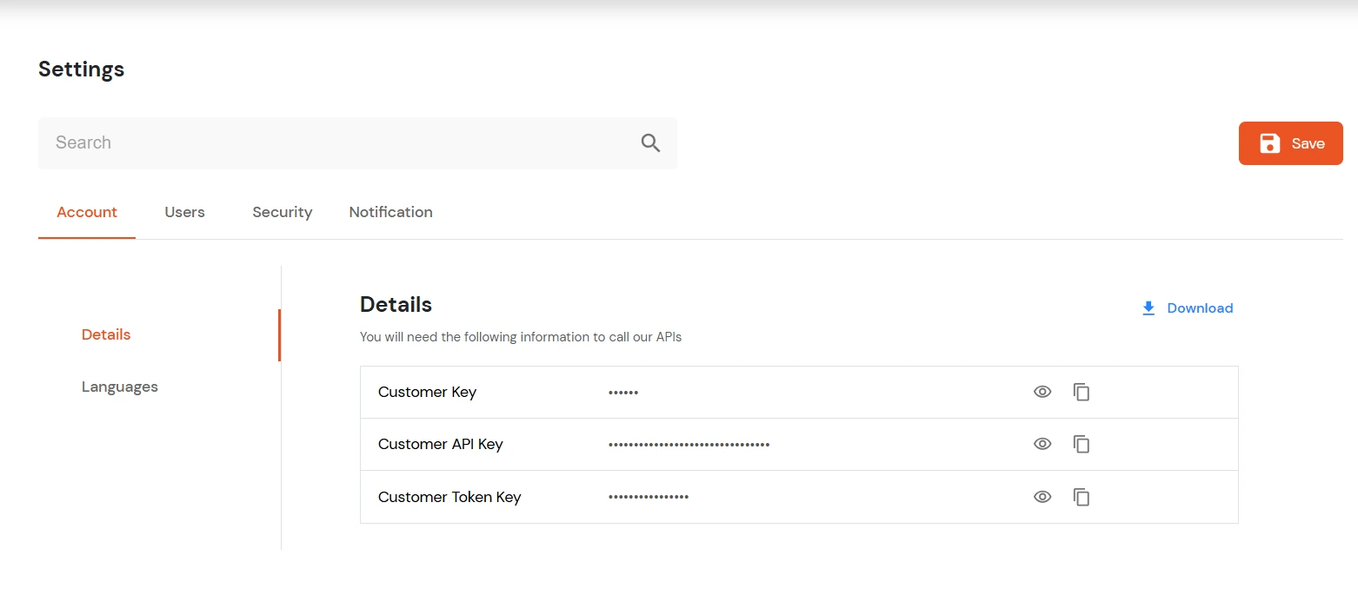Screen dimensions: 1358x615
Task: Click the search magnifier icon
Action: [x=649, y=142]
